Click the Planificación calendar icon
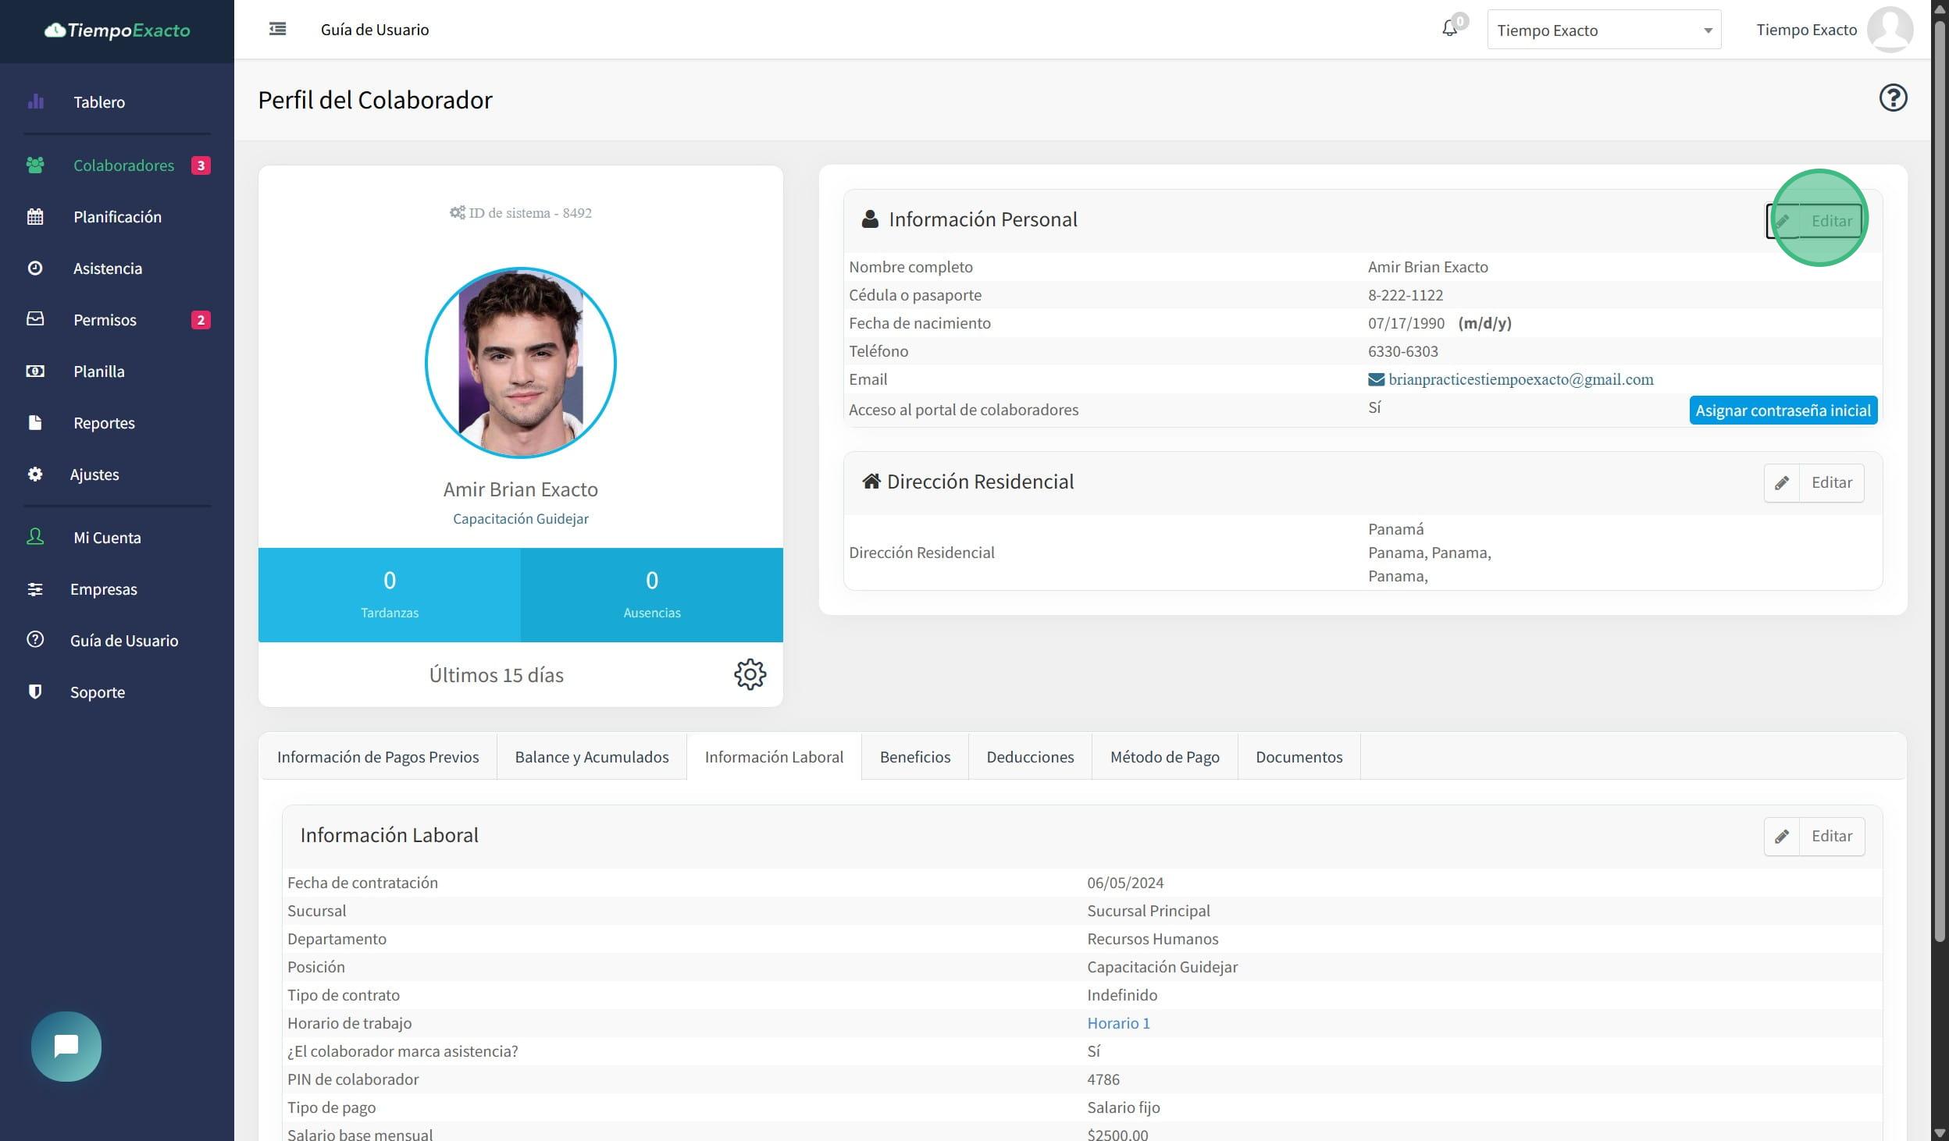Image resolution: width=1949 pixels, height=1141 pixels. [x=35, y=217]
